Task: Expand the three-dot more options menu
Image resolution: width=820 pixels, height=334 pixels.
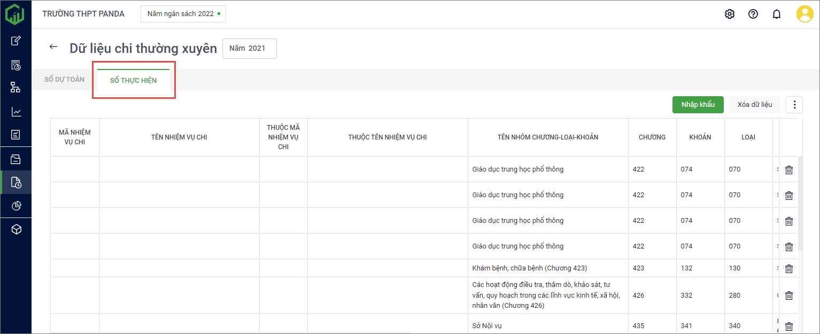Action: (x=794, y=105)
